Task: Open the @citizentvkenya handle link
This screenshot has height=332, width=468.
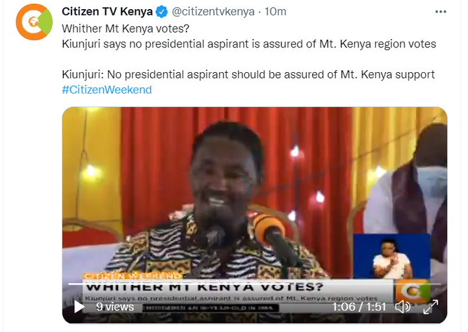Action: (213, 12)
